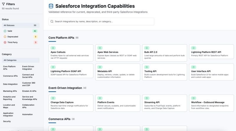Filter by Application Integration category

click(x=8, y=114)
